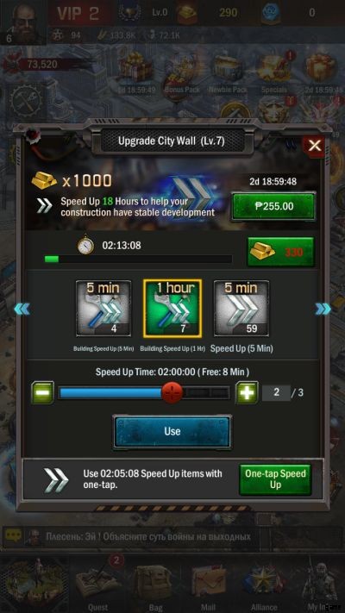Finish instantly using the 330 gold button
345x613 pixels.
click(x=281, y=252)
